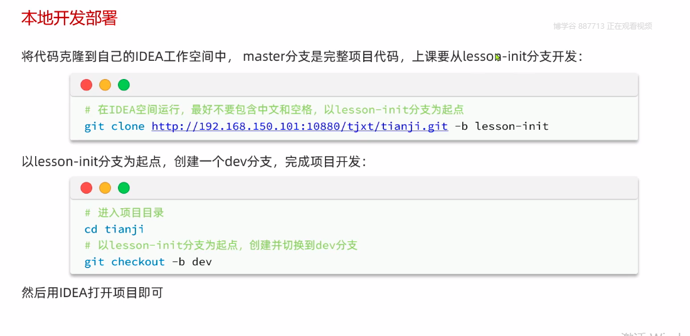This screenshot has height=336, width=690.
Task: Click the paragraph about 创建一个dev分支
Action: click(193, 162)
